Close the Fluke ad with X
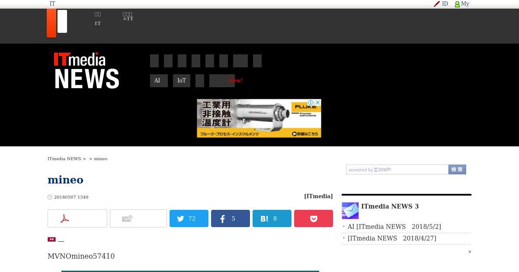This screenshot has height=272, width=519. (317, 103)
